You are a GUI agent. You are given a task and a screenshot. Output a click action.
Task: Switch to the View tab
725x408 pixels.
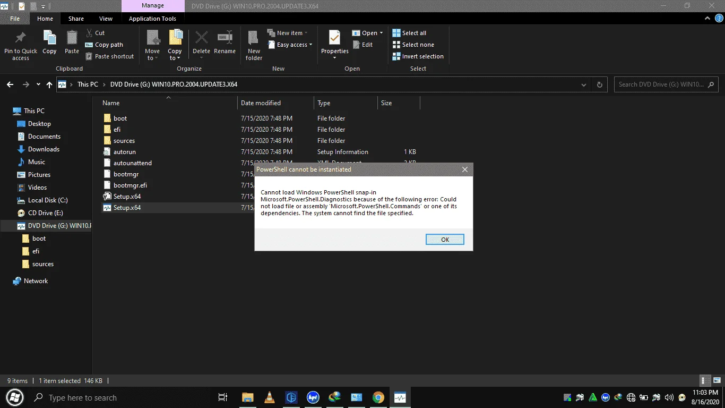click(106, 19)
